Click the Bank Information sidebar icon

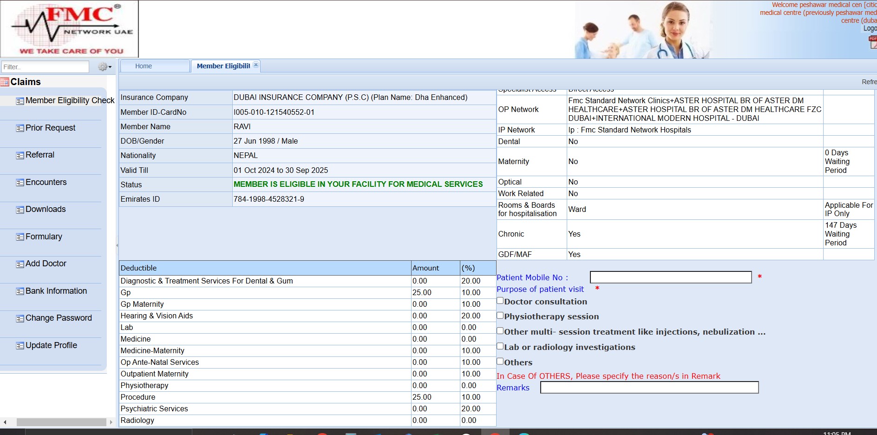[x=20, y=291]
